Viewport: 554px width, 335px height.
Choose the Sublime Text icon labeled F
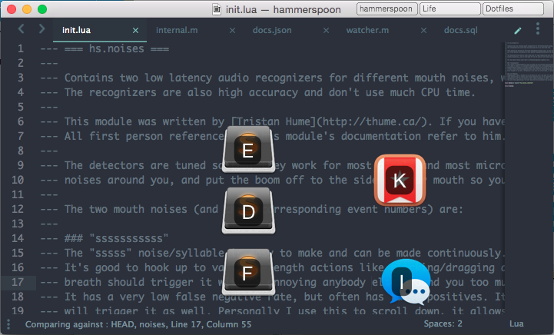(247, 272)
